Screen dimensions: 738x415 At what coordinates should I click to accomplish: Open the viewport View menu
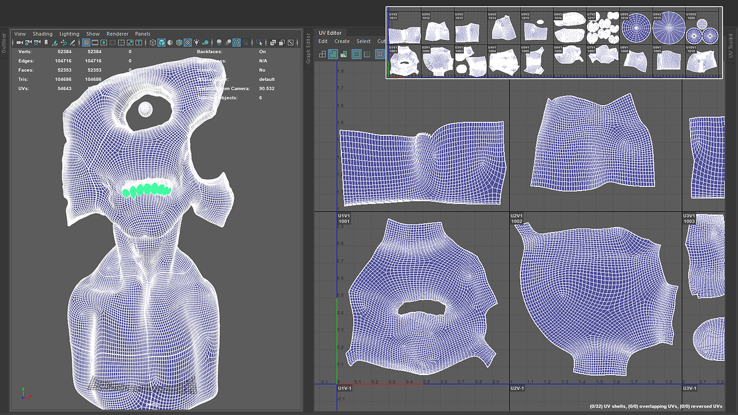pyautogui.click(x=20, y=34)
